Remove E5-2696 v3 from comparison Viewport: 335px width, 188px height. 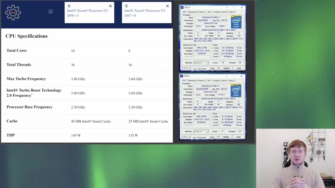click(x=110, y=6)
